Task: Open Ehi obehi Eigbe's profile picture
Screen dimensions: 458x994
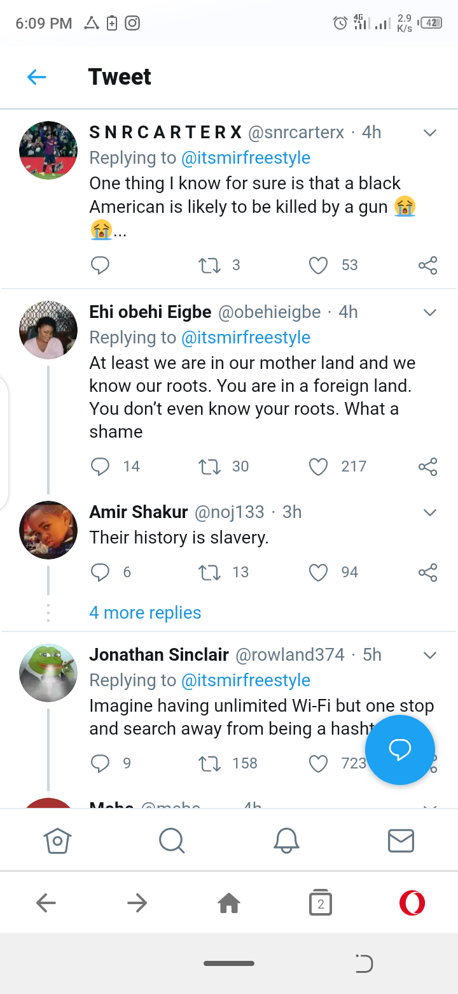Action: [x=48, y=330]
